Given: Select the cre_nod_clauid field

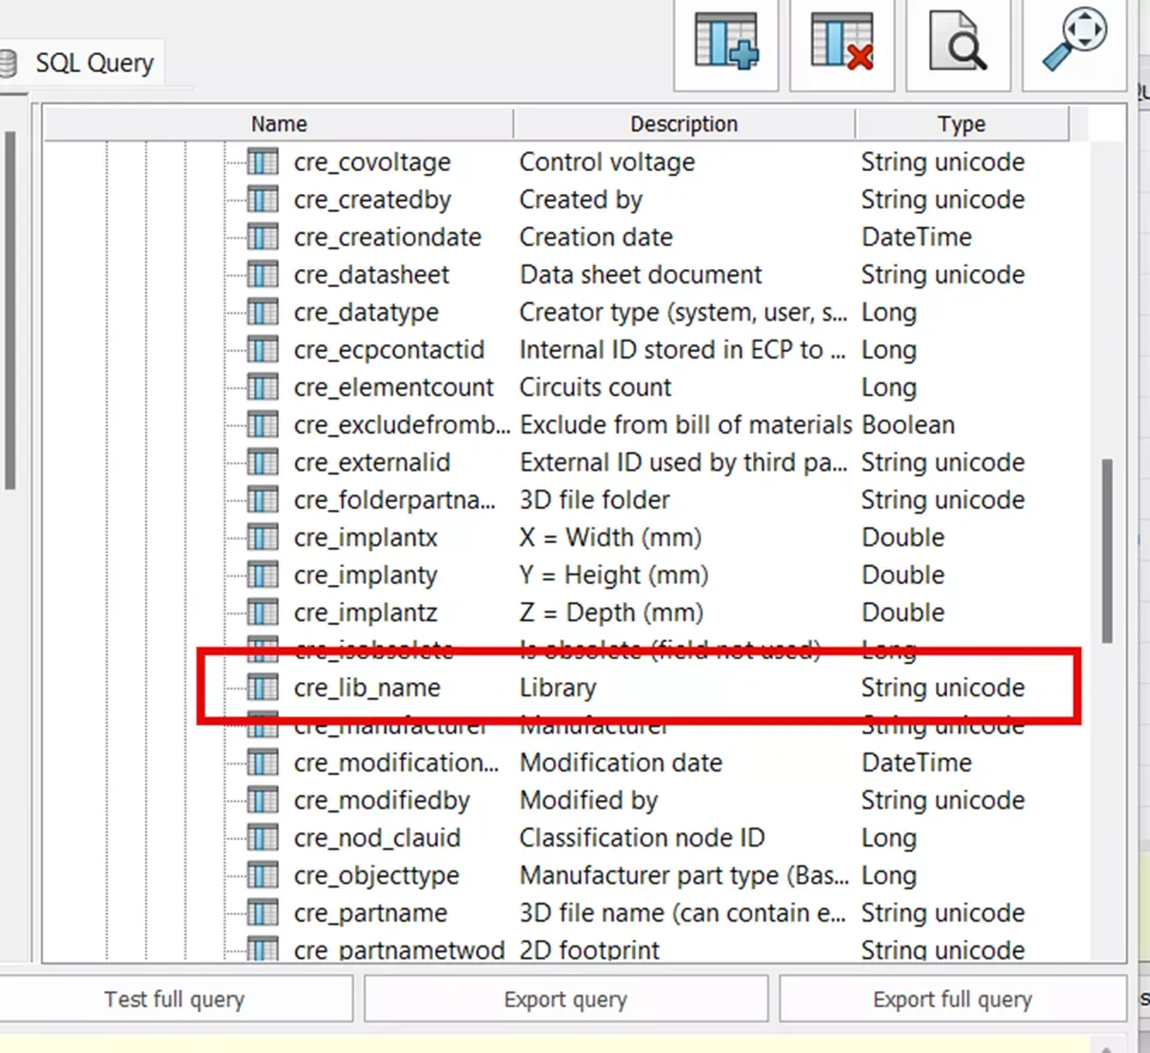Looking at the screenshot, I should pos(377,838).
